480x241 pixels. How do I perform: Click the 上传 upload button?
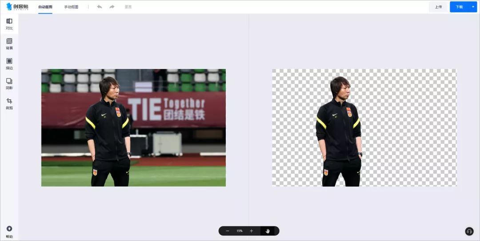438,7
